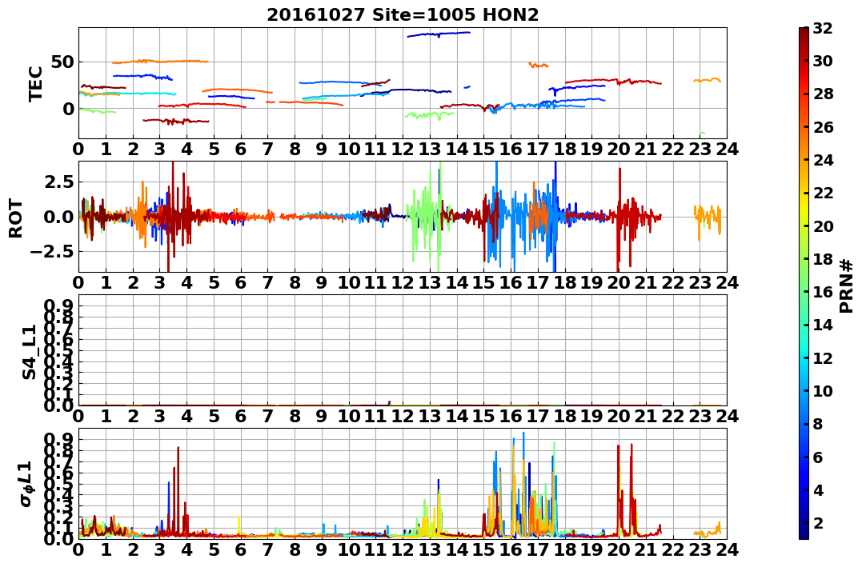
Task: Click the 2.5 tick label on the ROT axis
Action: [59, 182]
